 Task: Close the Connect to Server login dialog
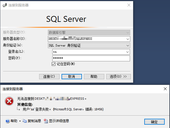pyautogui.click(x=129, y=5)
